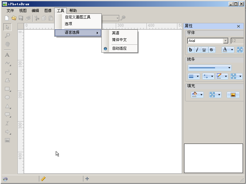Click the text background grid button

coord(240,50)
